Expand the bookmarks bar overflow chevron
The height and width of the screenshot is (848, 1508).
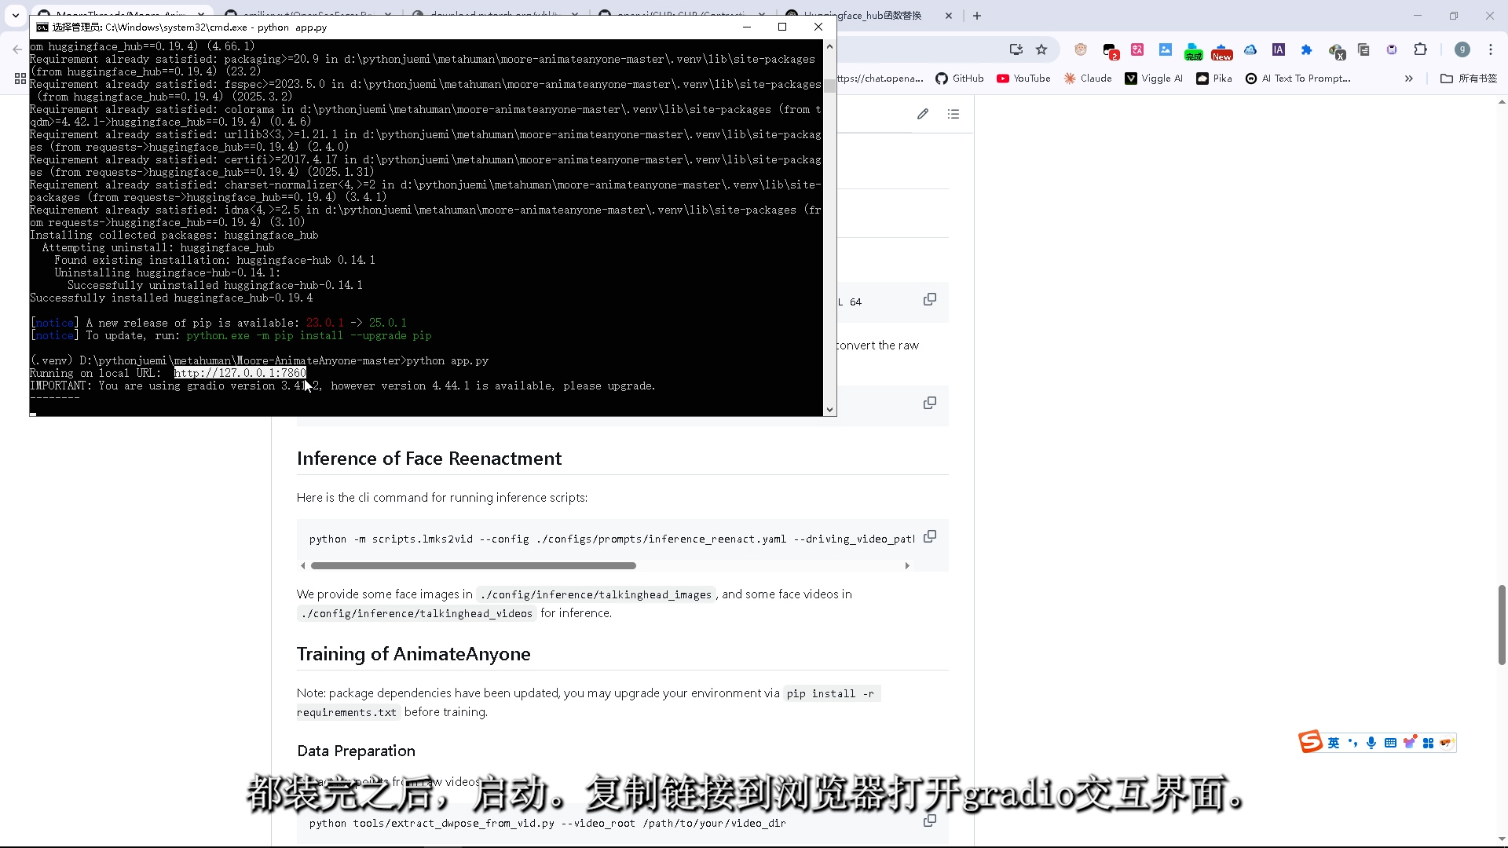(x=1408, y=79)
